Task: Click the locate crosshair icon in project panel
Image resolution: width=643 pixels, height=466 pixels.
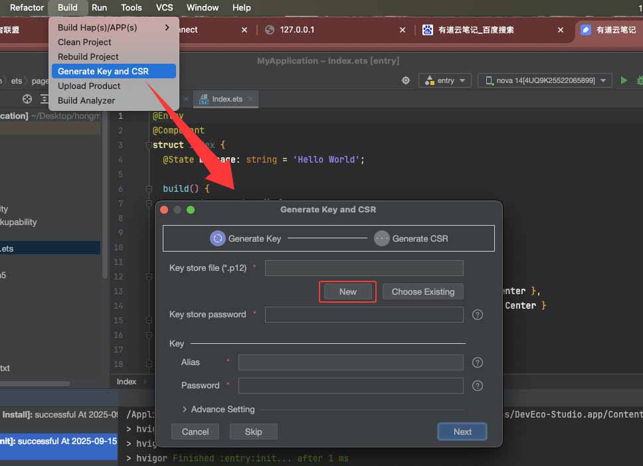Action: coord(27,99)
